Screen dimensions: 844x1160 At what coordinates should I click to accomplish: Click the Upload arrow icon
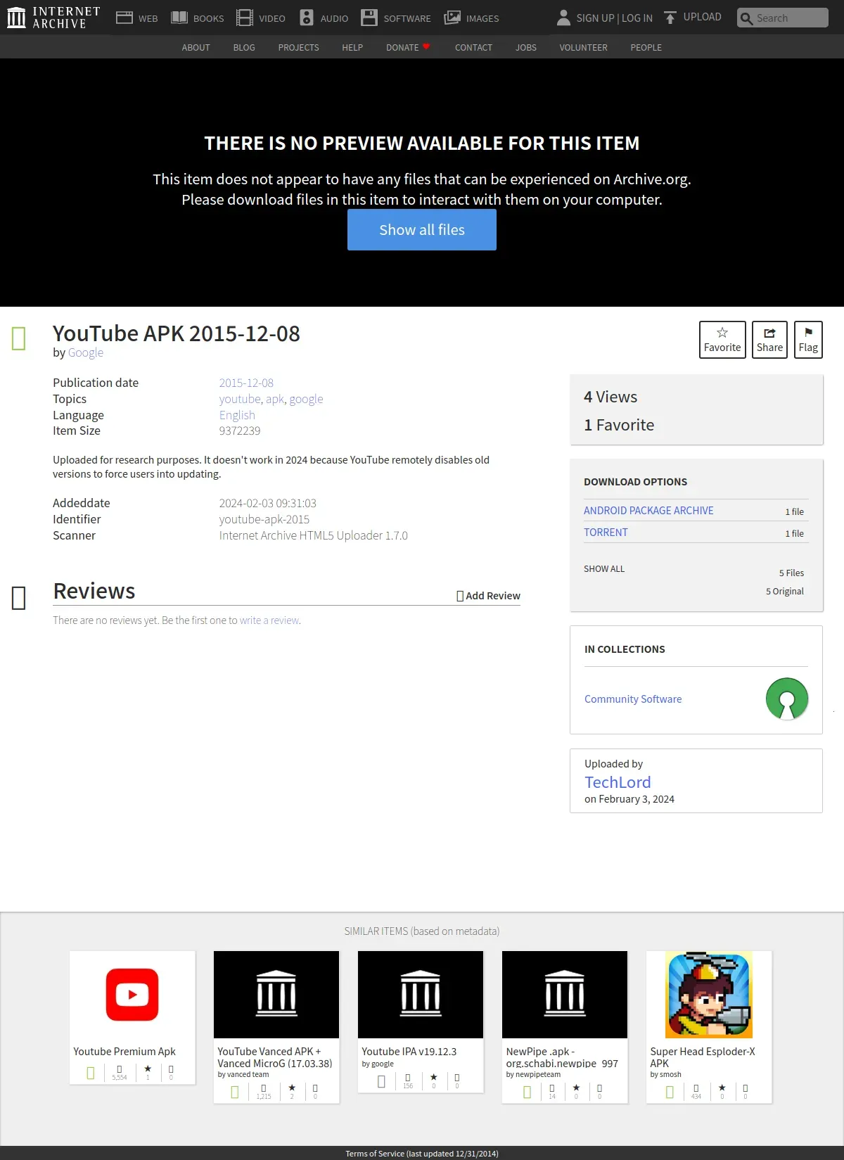pos(670,18)
